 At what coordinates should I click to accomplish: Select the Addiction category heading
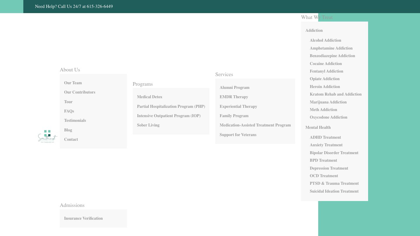[314, 30]
